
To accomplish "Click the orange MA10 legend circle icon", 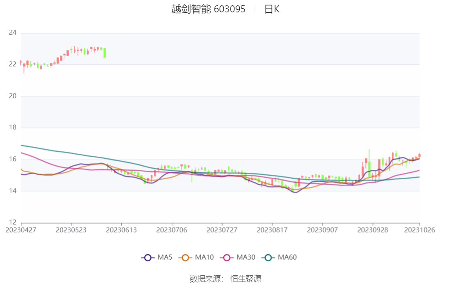I will click(185, 258).
